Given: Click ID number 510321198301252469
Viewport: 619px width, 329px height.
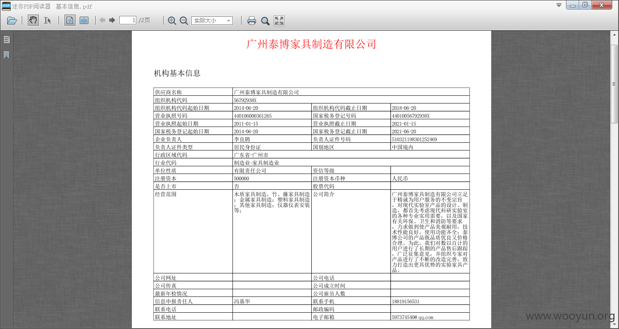Looking at the screenshot, I should click(414, 139).
